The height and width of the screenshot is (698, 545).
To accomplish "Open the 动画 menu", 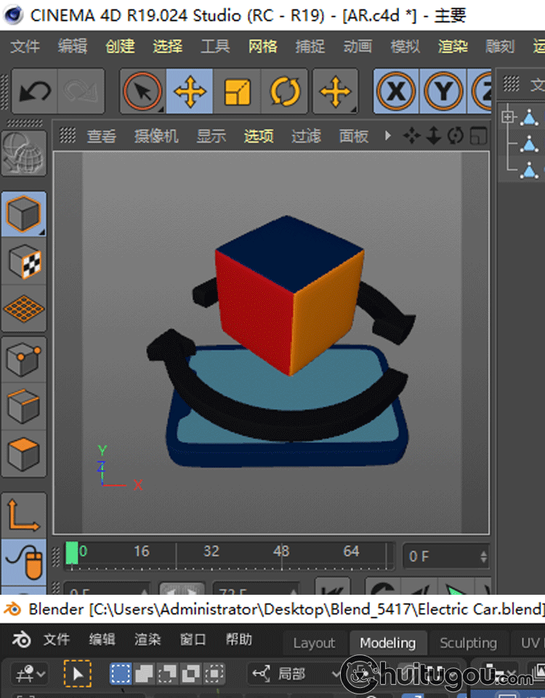I will [358, 47].
